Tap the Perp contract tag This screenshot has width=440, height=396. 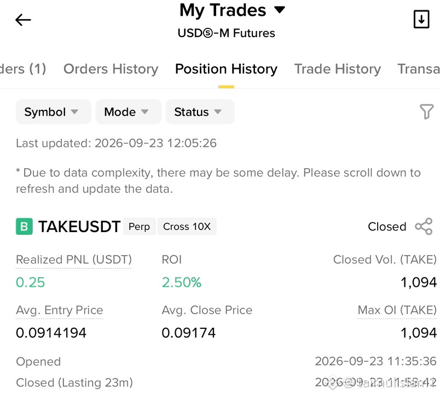tap(139, 226)
